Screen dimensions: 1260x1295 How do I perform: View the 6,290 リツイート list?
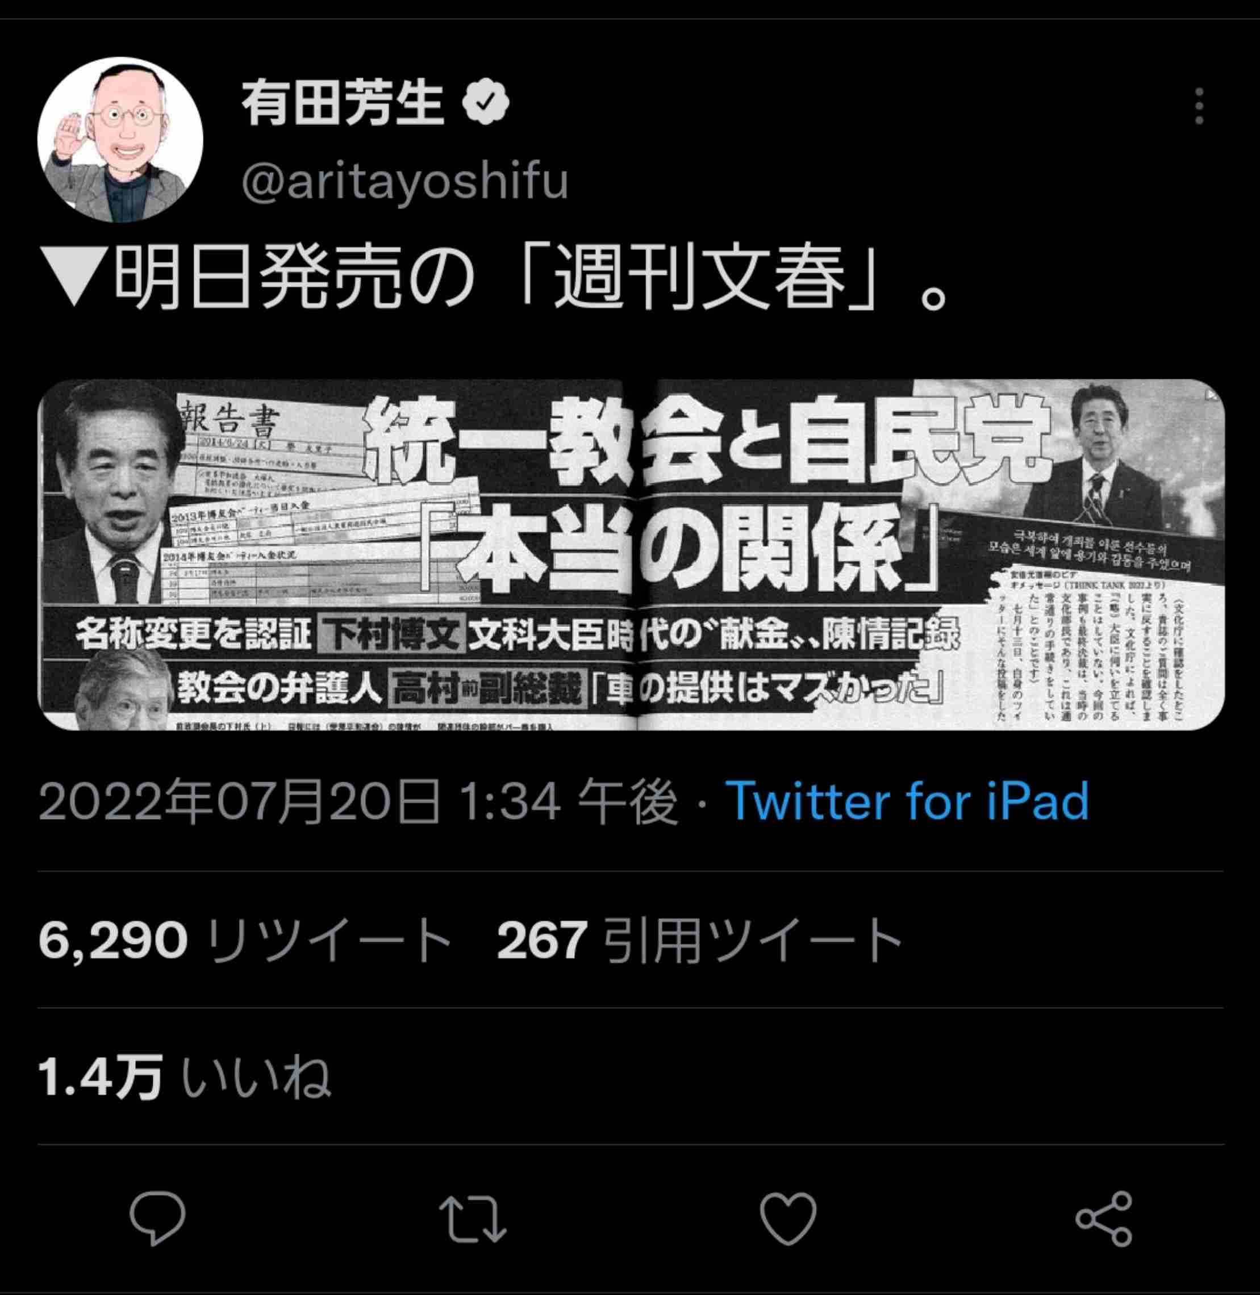[245, 939]
